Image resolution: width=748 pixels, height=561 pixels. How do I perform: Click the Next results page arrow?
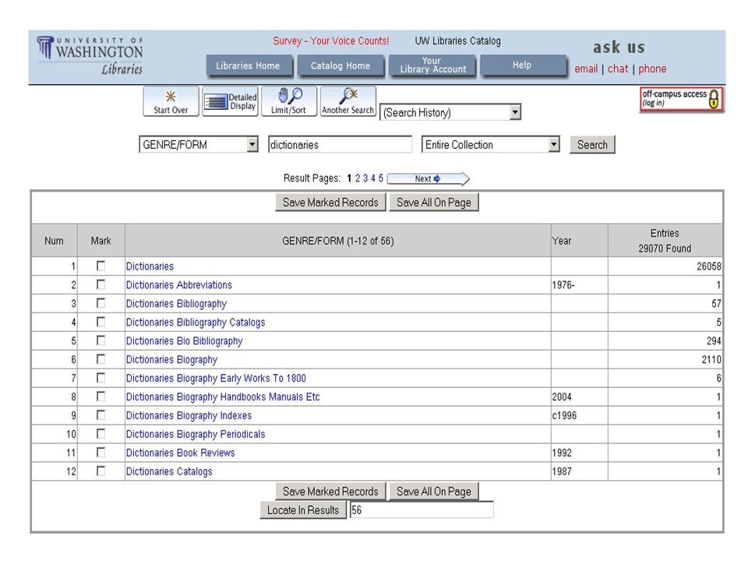click(428, 179)
